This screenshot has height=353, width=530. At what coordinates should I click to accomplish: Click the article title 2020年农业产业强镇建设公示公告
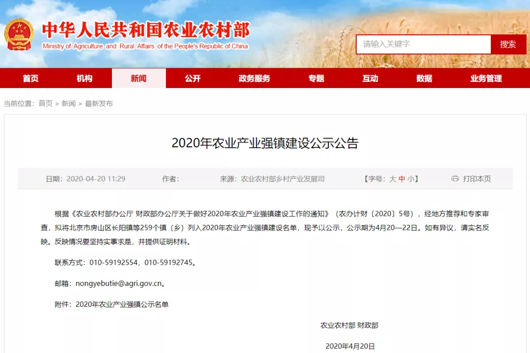coord(265,143)
